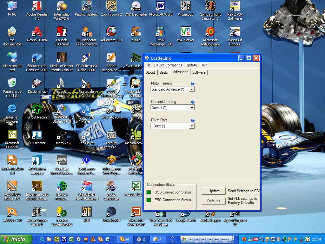Viewport: 325px width, 244px height.
Task: Click the ESC Connection Status indicator
Action: point(149,200)
